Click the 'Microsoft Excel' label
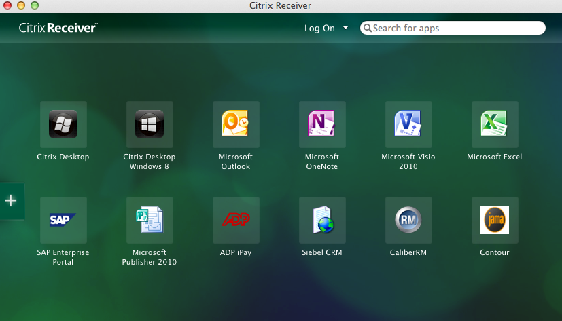This screenshot has width=562, height=321. click(494, 157)
